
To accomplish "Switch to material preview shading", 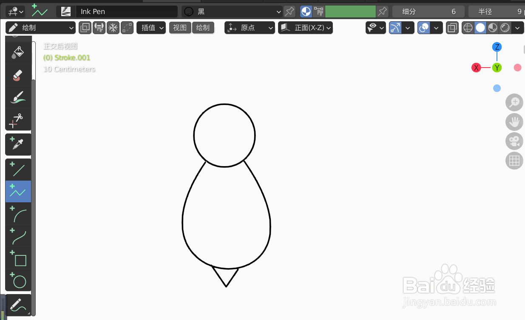I will point(493,28).
